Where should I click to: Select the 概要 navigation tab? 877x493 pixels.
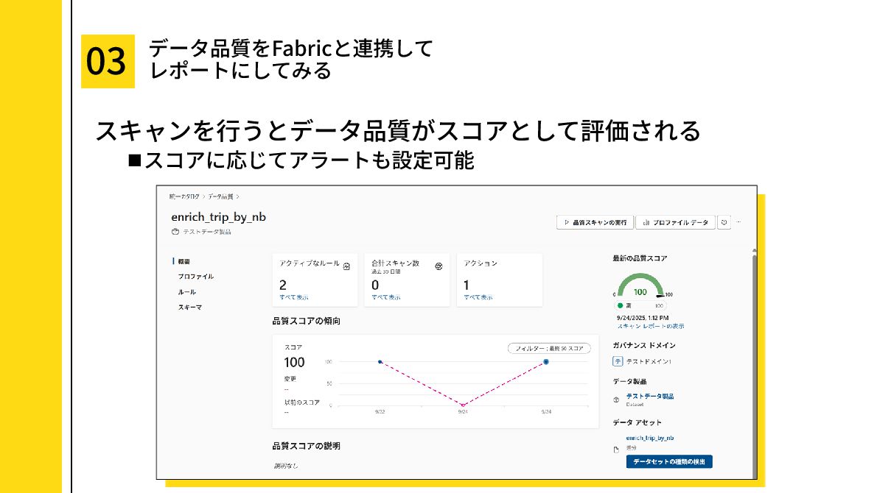(x=184, y=261)
